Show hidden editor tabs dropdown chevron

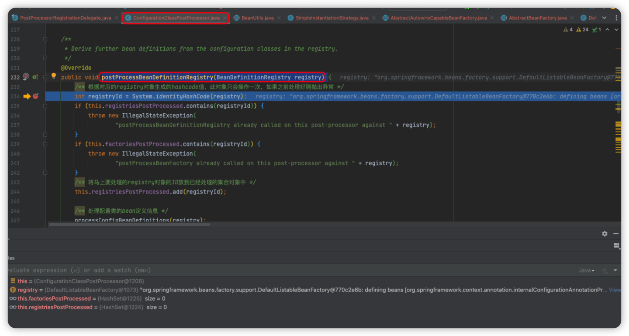(605, 18)
